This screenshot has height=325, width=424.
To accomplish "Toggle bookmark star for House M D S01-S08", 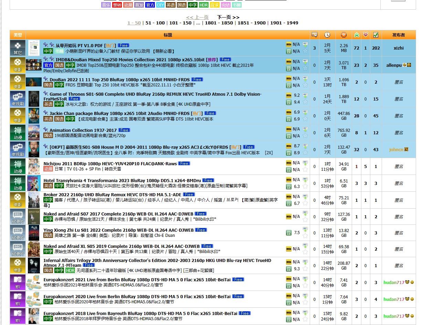I will 305,153.
